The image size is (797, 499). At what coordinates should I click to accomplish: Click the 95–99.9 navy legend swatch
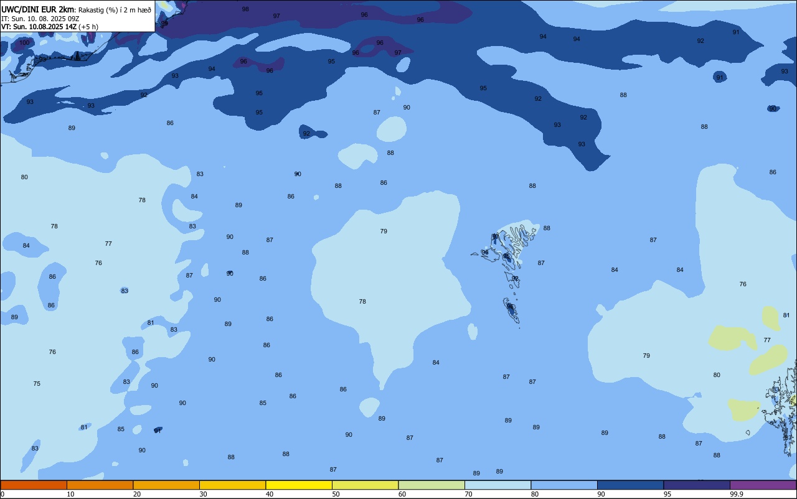[697, 485]
